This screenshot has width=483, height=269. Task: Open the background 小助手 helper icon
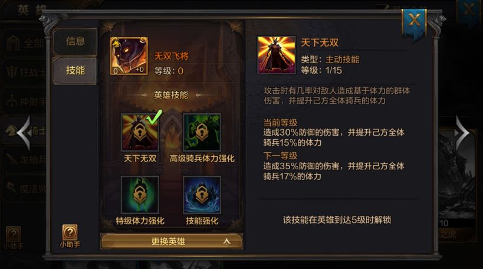pyautogui.click(x=14, y=238)
